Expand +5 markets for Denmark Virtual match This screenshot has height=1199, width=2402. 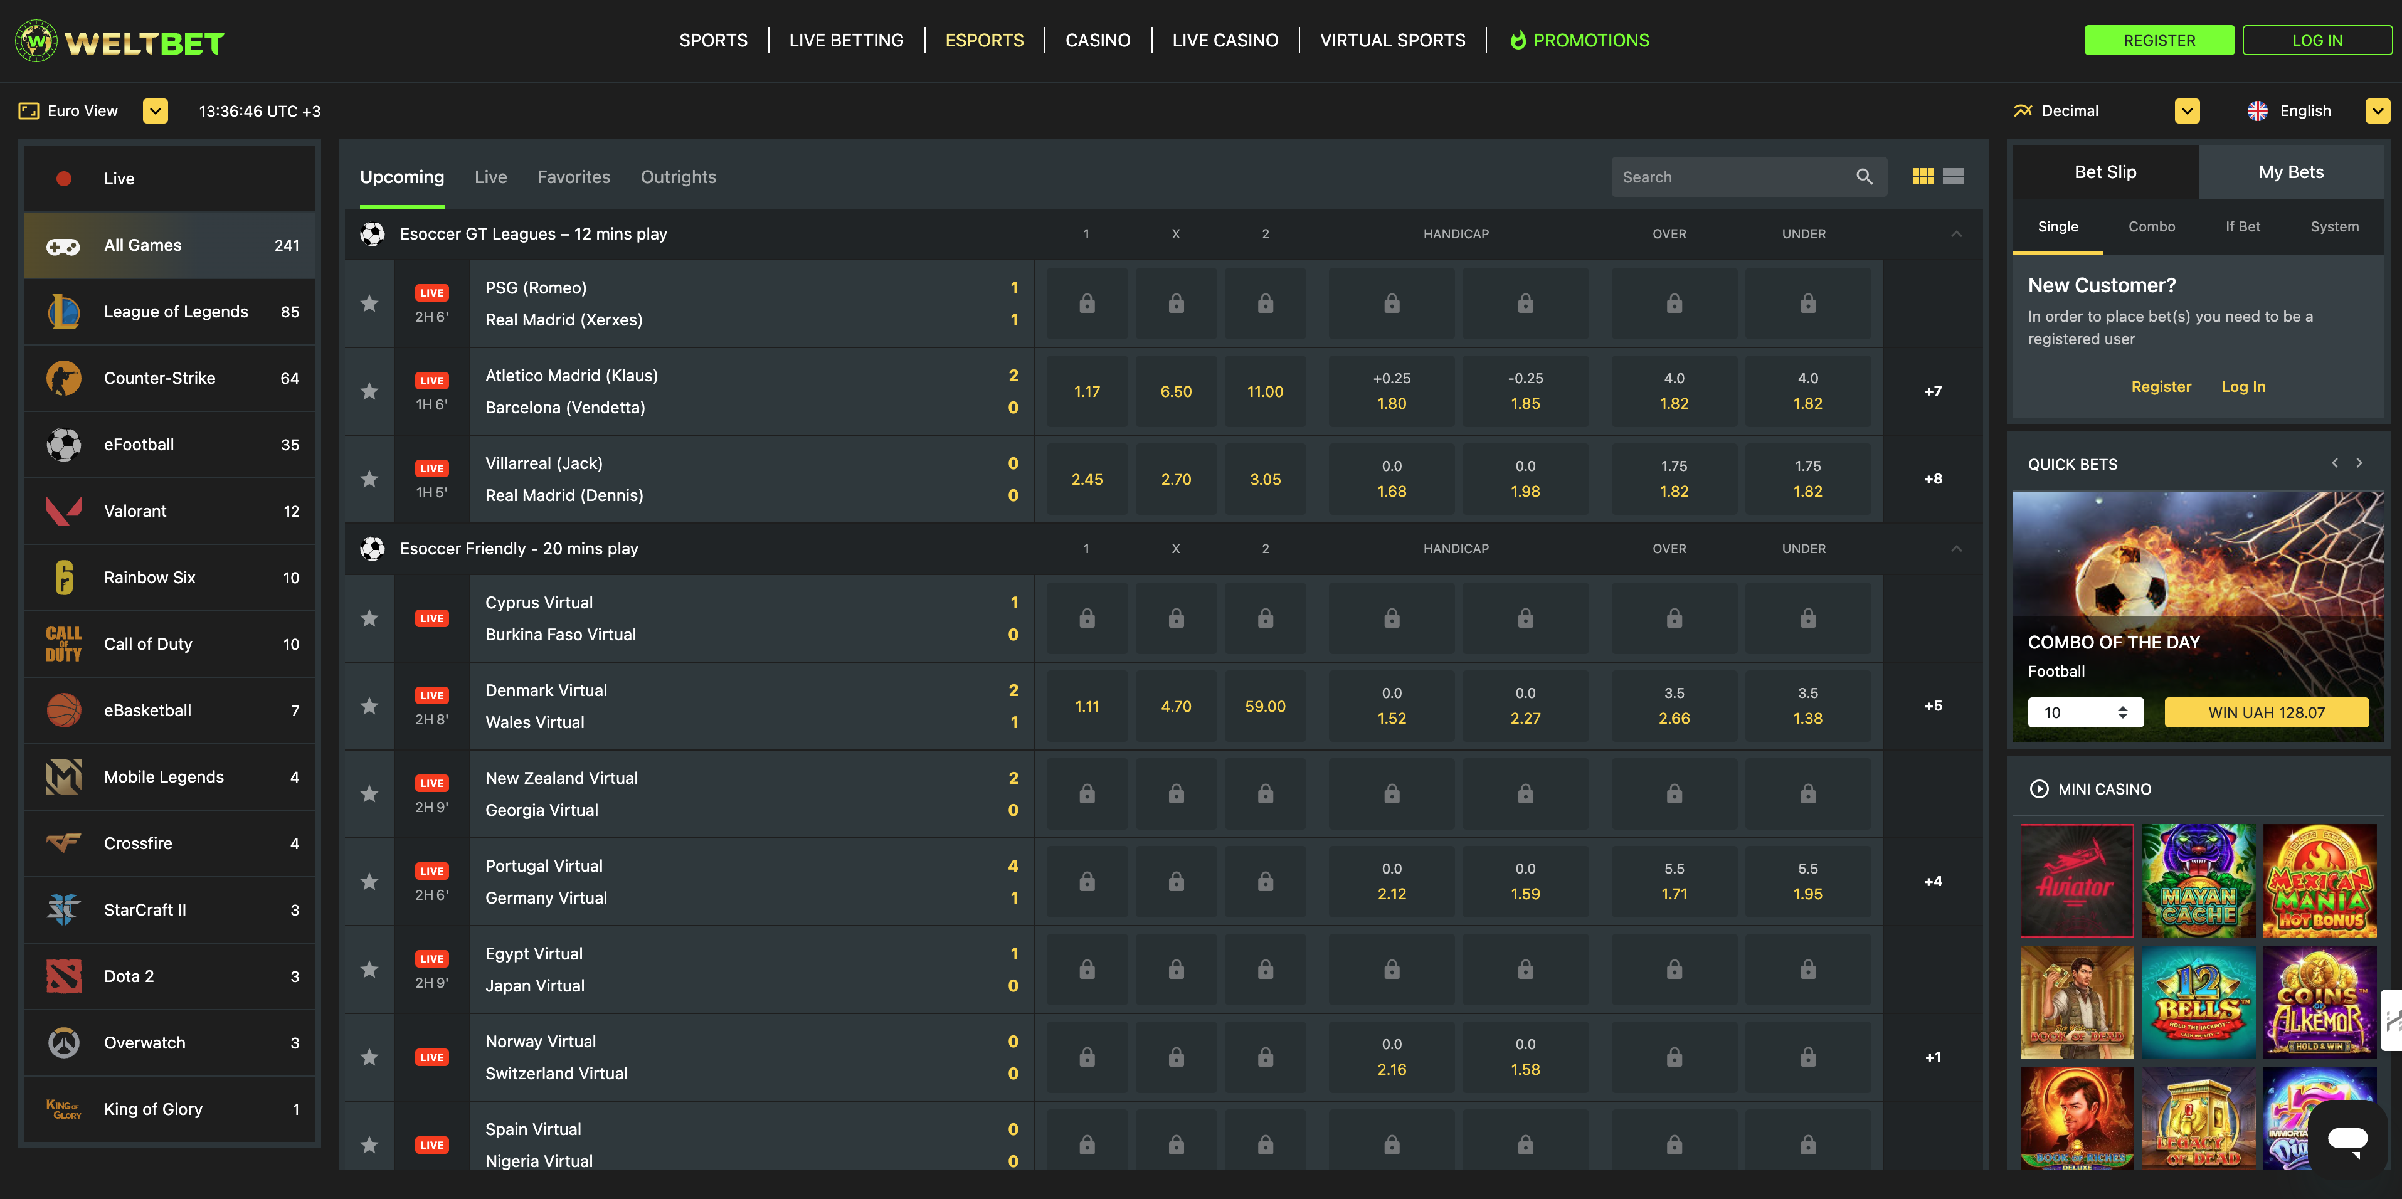[x=1933, y=705]
